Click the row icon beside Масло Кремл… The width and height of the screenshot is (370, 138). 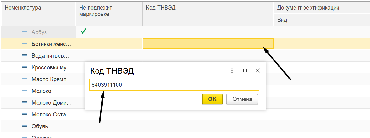(24, 79)
